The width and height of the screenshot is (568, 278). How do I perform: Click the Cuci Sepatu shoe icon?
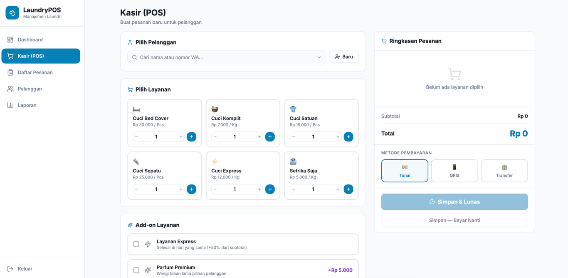[136, 161]
